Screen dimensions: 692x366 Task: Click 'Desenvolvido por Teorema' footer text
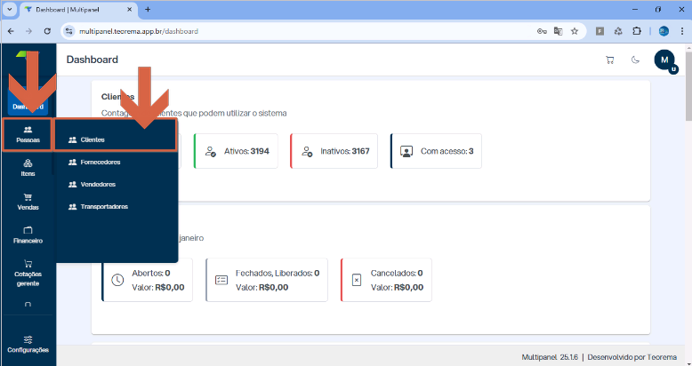(632, 357)
